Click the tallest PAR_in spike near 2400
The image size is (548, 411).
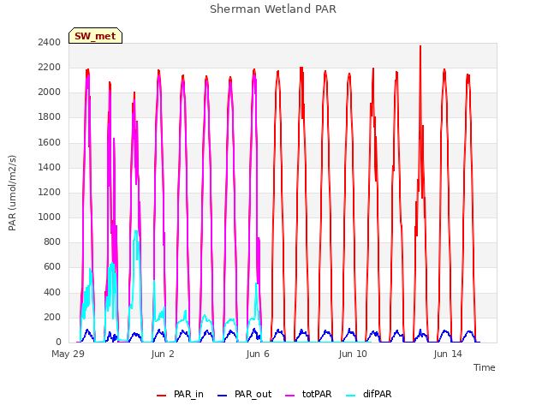[420, 46]
